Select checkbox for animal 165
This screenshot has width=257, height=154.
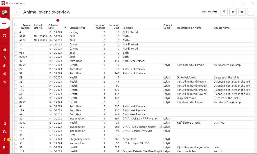click(x=16, y=151)
